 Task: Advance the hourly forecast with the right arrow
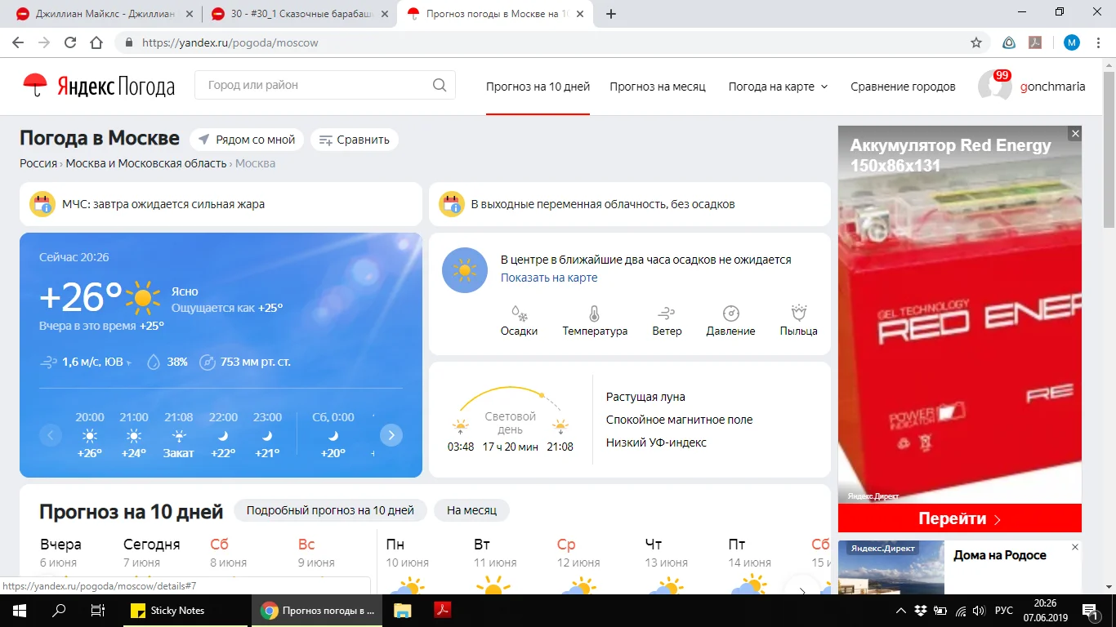pyautogui.click(x=391, y=435)
